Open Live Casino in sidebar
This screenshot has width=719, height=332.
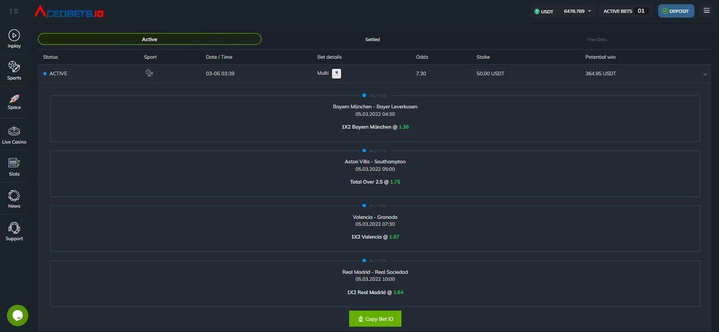(14, 135)
